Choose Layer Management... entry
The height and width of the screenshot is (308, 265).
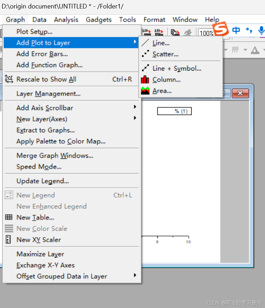click(71, 94)
